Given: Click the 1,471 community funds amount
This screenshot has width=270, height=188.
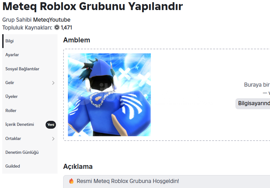Looking at the screenshot, I should [66, 28].
